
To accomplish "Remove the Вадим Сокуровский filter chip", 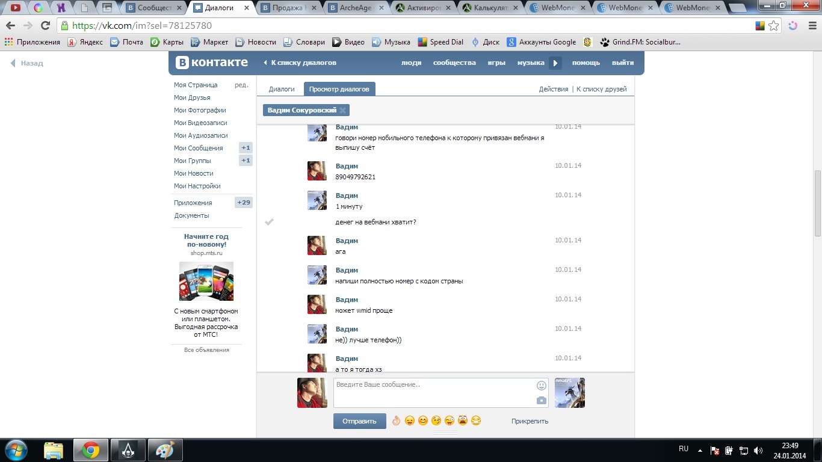I will pyautogui.click(x=343, y=110).
